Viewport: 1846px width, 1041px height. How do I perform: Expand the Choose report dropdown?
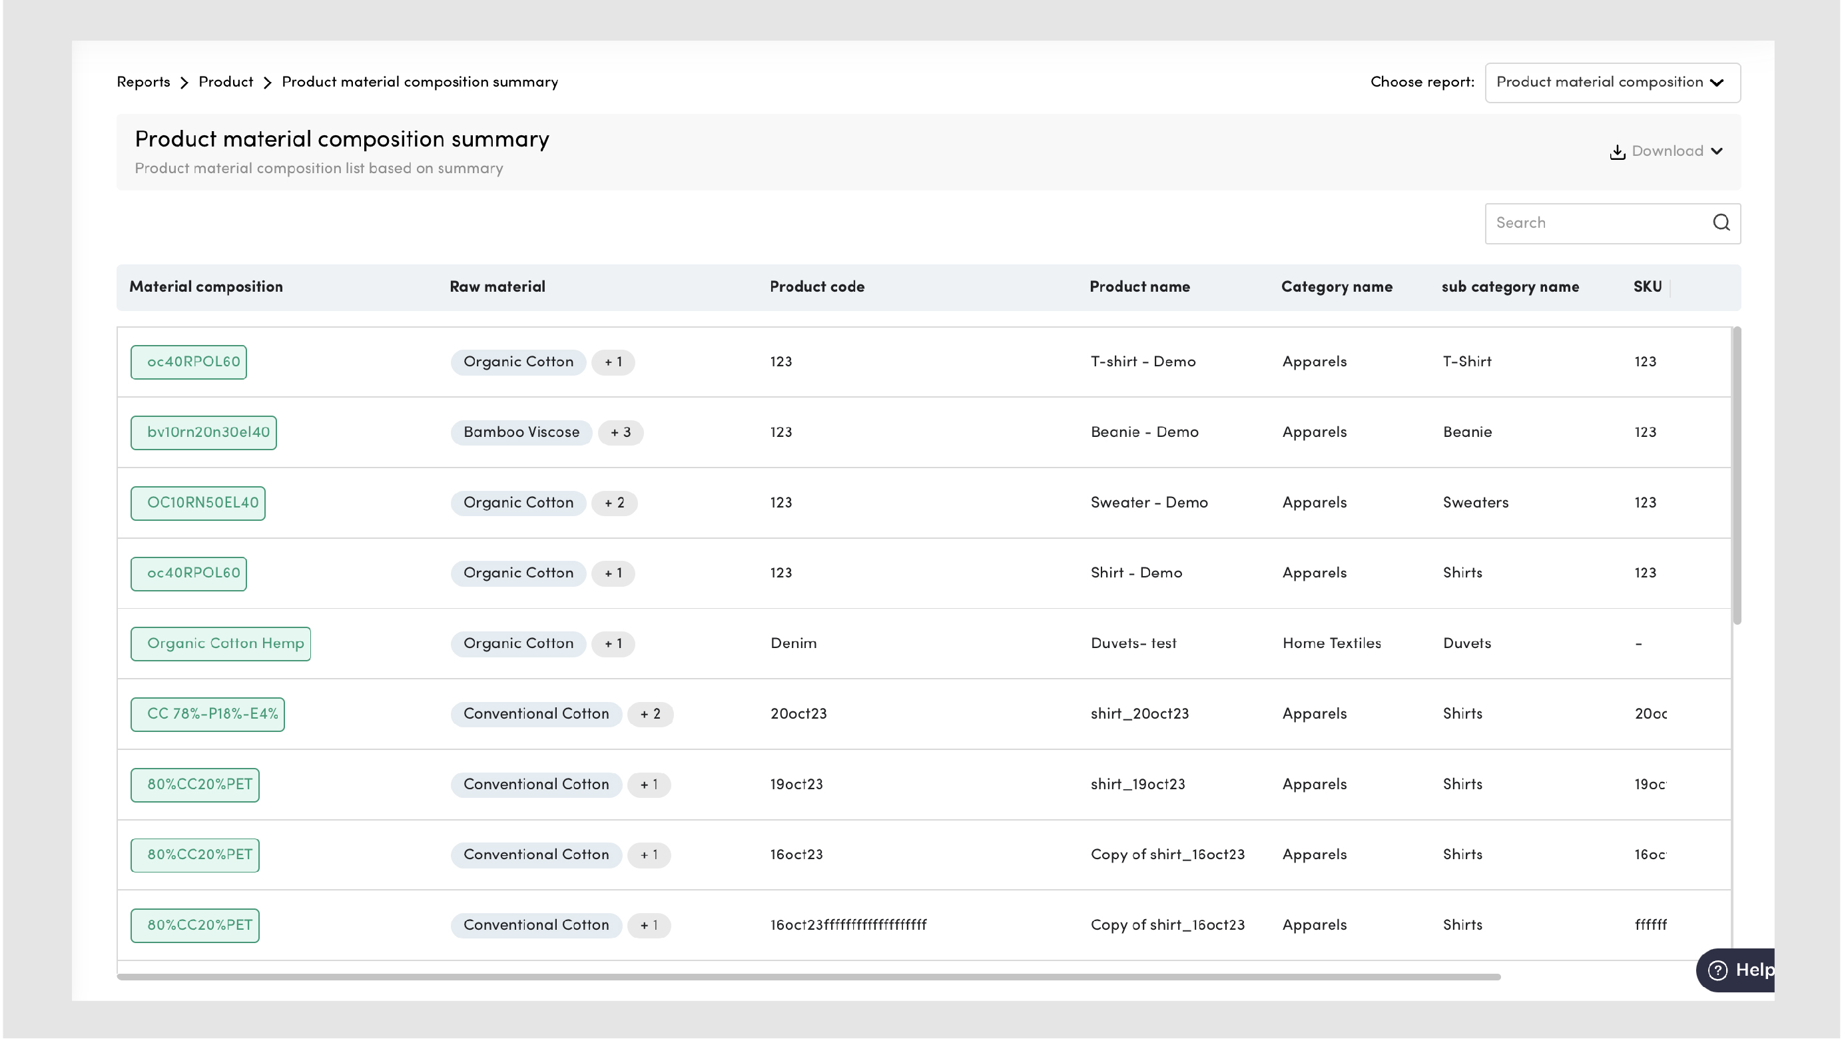[x=1612, y=83]
